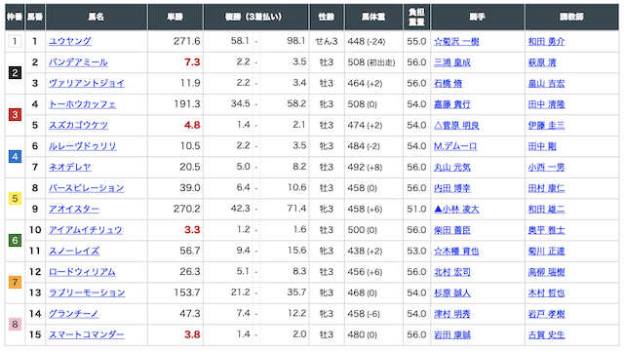The height and width of the screenshot is (351, 624).
Task: Click the white bracket number 1 box
Action: coord(15,41)
